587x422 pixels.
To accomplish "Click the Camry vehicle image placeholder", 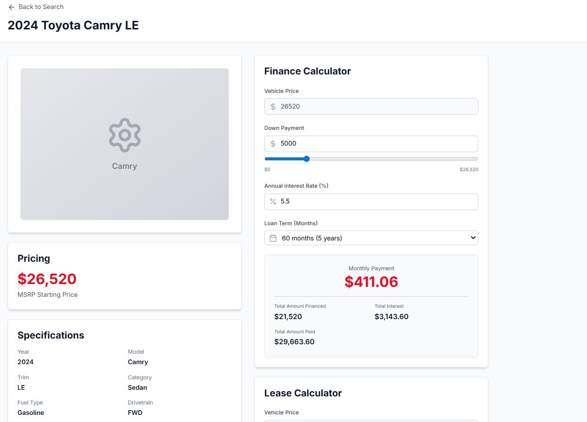I will coord(124,144).
